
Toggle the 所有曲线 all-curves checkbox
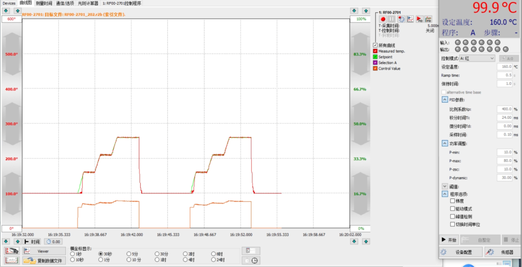[375, 45]
